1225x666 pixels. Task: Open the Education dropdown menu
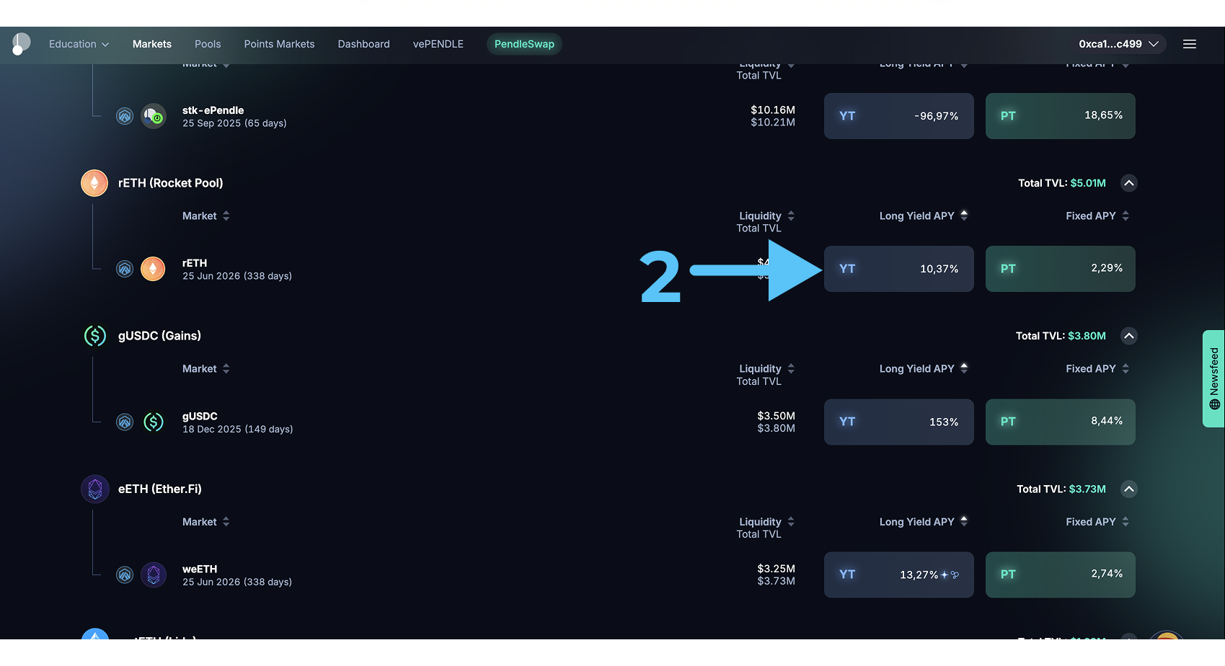click(x=79, y=44)
